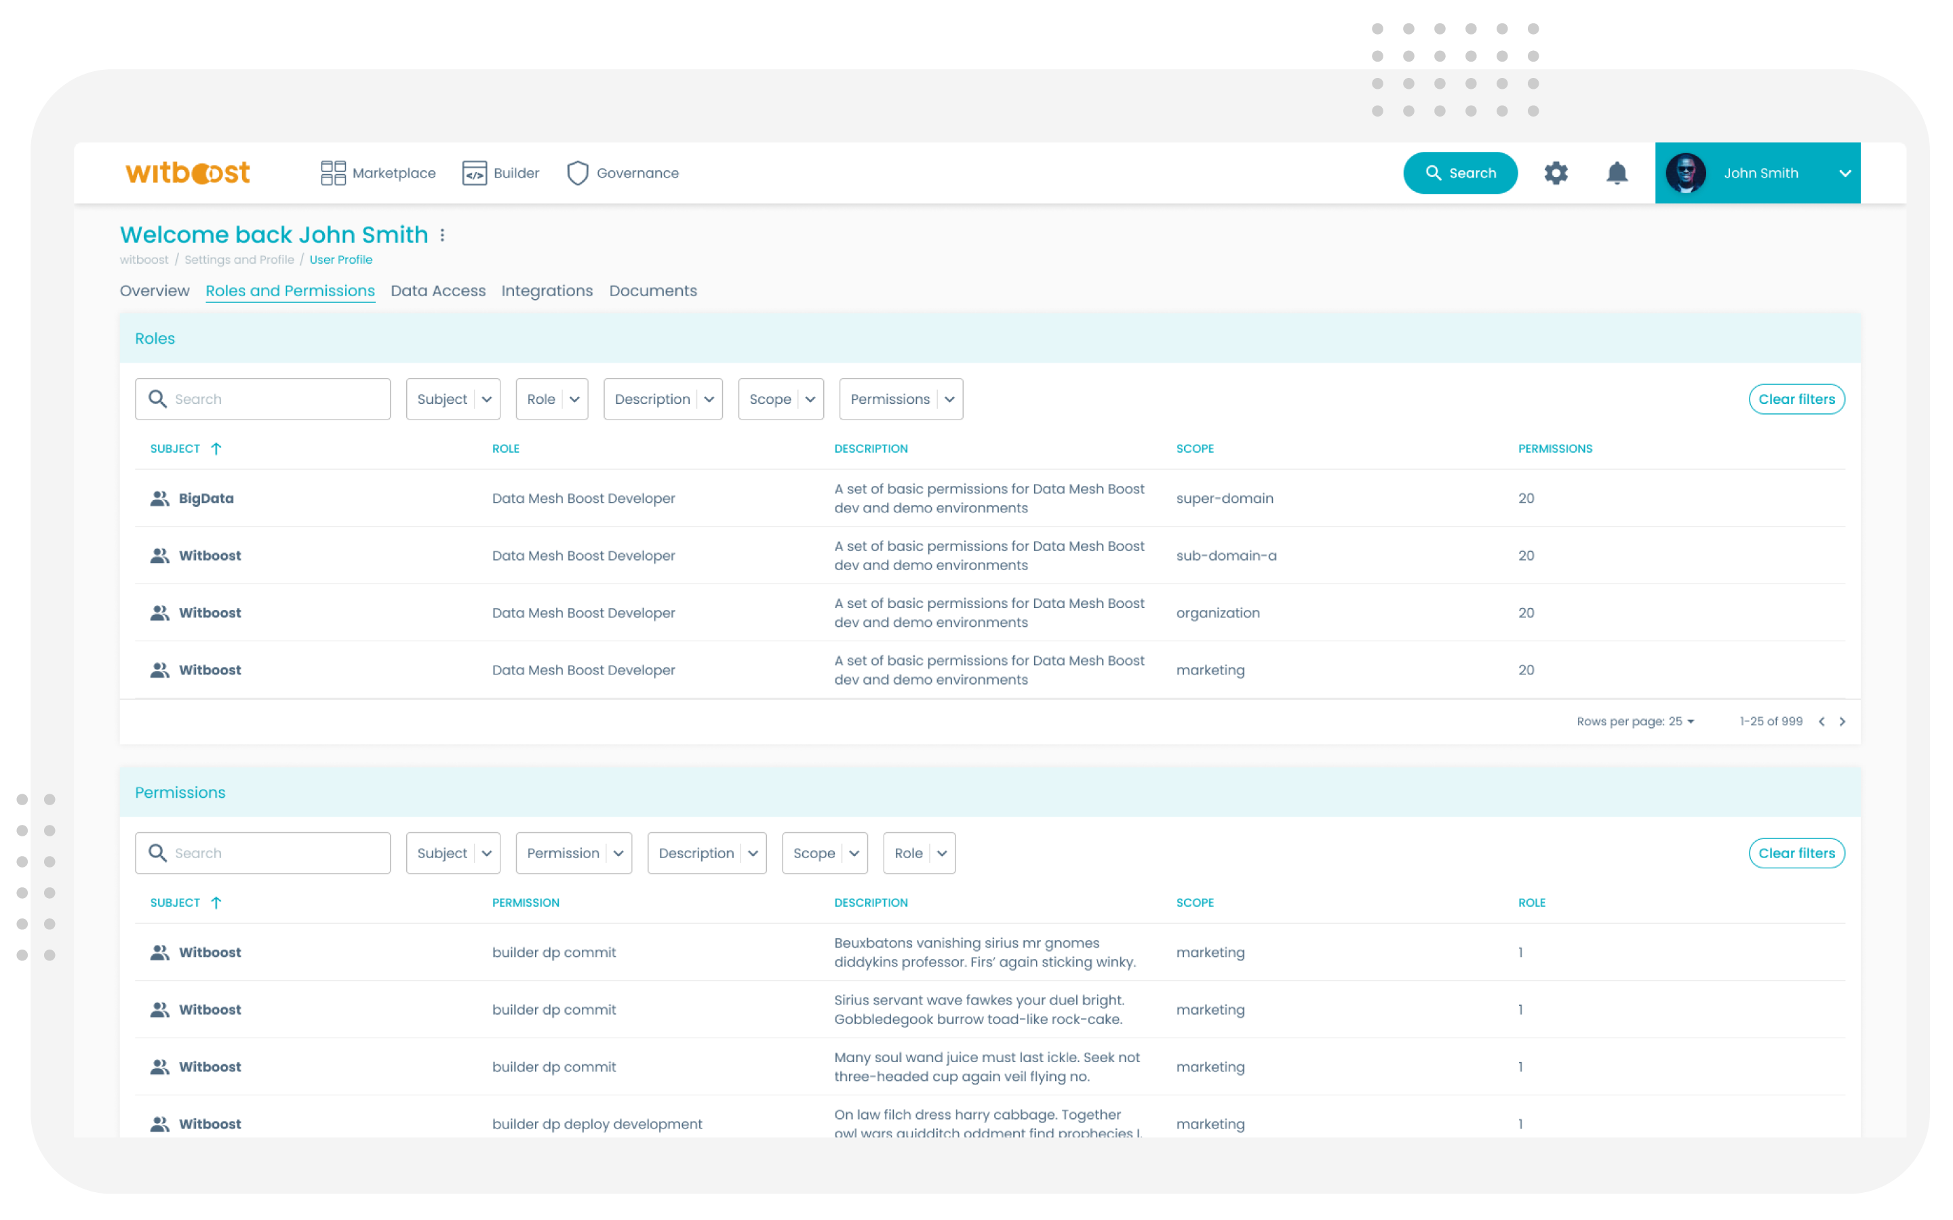The width and height of the screenshot is (1953, 1220).
Task: Click the group icon beside BigData
Action: click(160, 499)
